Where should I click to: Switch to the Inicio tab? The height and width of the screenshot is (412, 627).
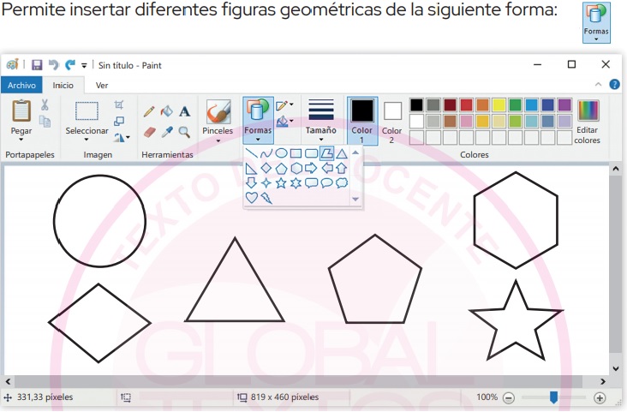pos(63,85)
